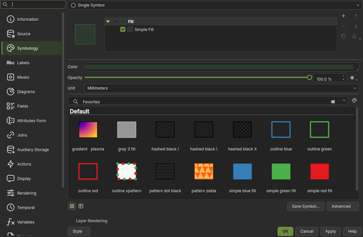Click the large symbol preview swatch
Viewport: 363px width, 237px height.
(x=85, y=34)
